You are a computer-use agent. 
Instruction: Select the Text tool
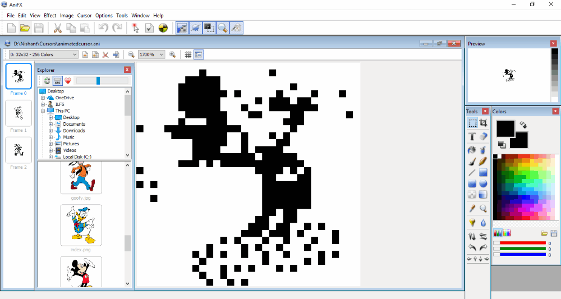[472, 136]
